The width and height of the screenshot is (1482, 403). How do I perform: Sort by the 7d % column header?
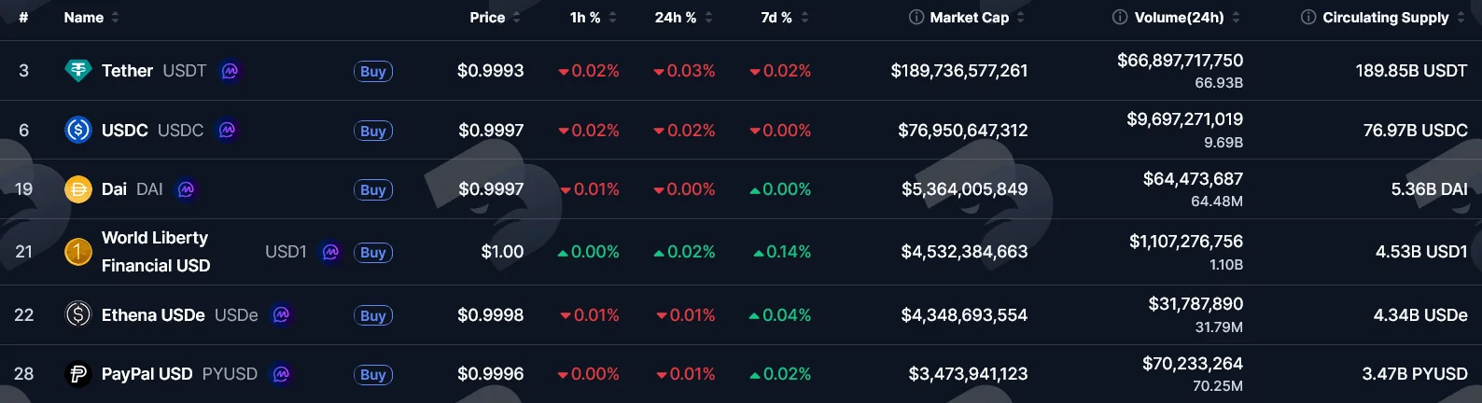tap(785, 17)
